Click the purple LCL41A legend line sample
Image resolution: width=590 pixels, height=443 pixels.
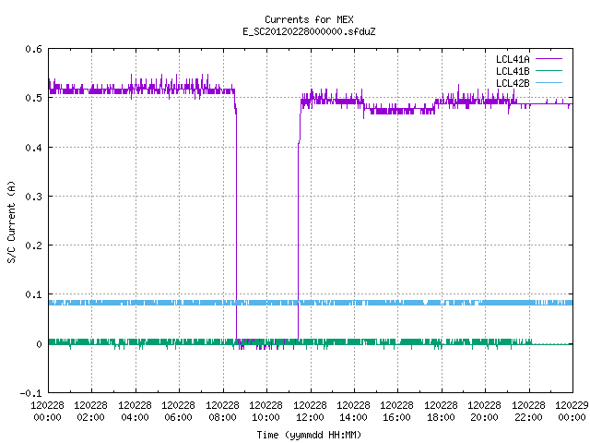click(549, 59)
